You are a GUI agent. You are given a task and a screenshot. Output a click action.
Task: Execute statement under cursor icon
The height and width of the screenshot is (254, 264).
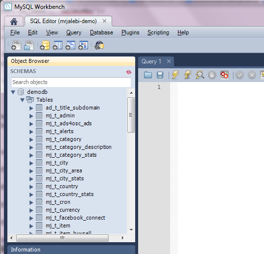point(188,75)
